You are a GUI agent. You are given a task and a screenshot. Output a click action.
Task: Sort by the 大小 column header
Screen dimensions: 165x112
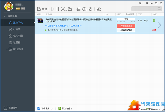click(107, 14)
